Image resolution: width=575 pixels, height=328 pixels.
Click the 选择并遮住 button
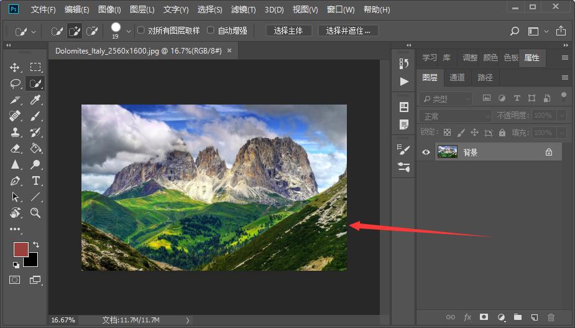click(x=348, y=31)
